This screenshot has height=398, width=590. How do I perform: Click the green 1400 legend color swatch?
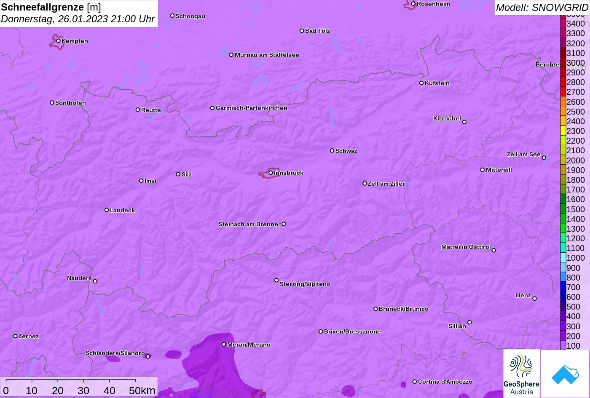tap(563, 219)
